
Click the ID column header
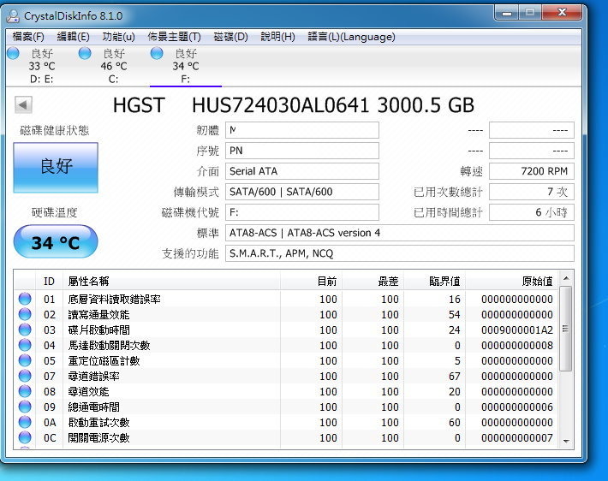coord(50,281)
